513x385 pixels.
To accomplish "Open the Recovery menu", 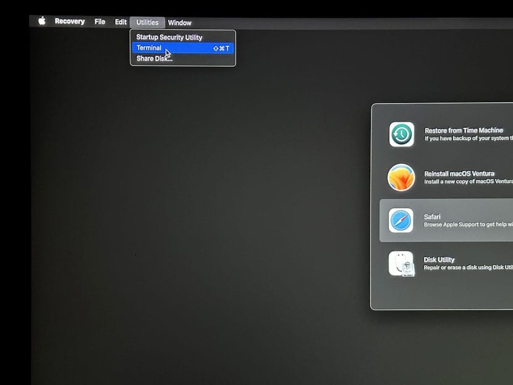I will pos(70,21).
